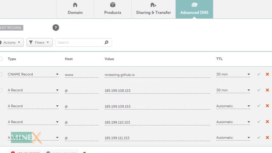The height and width of the screenshot is (153, 272).
Task: Click the help question mark icon
Action: 56,28
